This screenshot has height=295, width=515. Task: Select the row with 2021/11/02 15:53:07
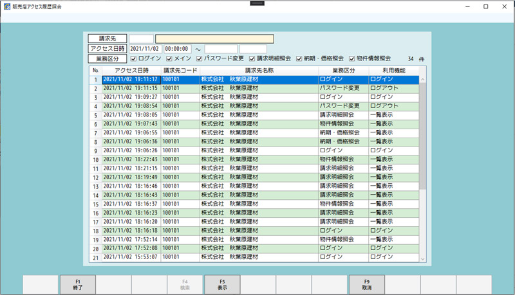(254, 257)
